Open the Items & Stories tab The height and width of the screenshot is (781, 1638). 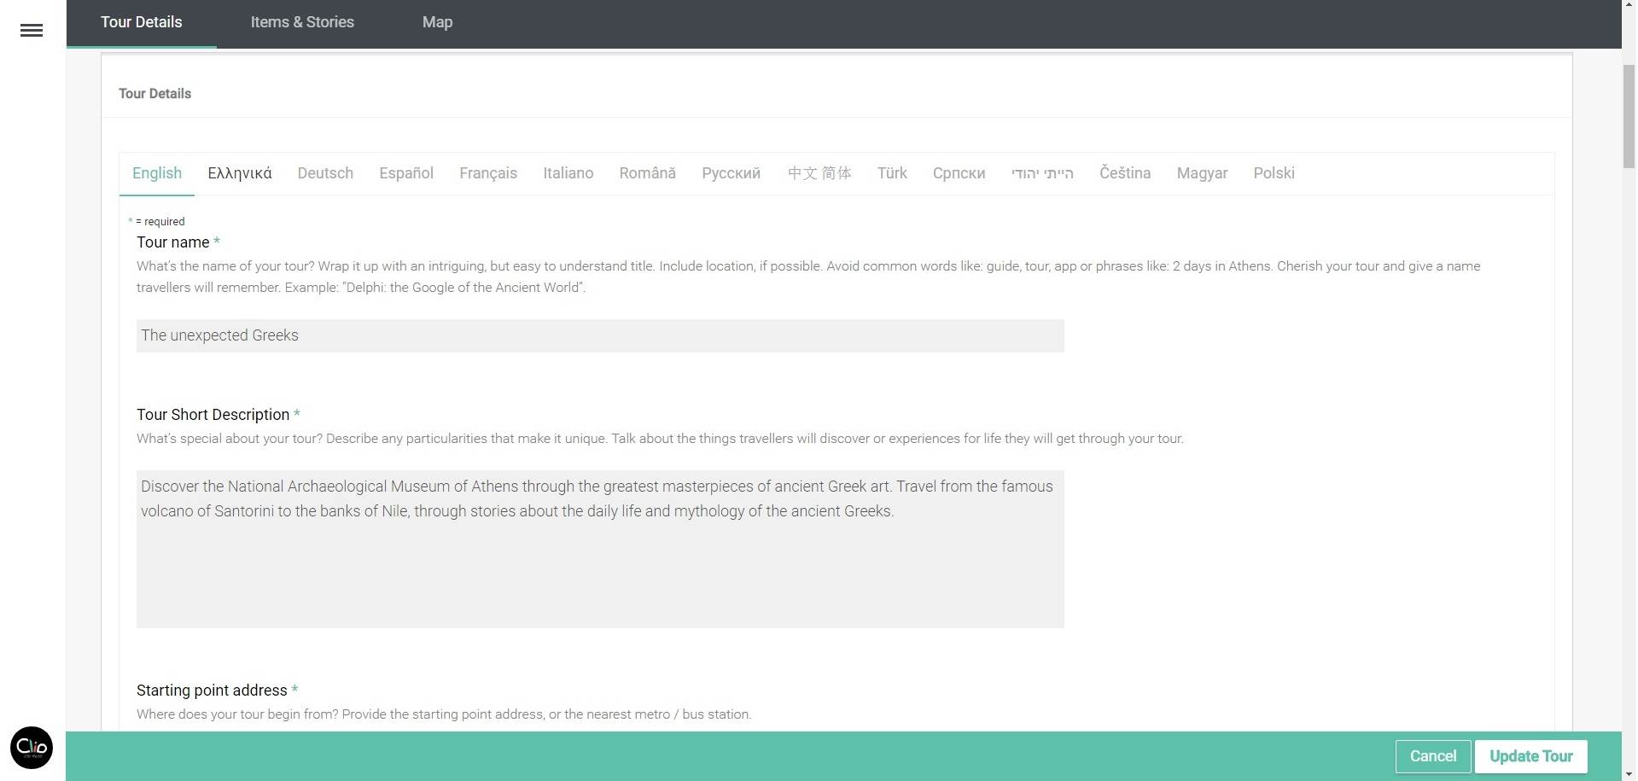(x=302, y=22)
